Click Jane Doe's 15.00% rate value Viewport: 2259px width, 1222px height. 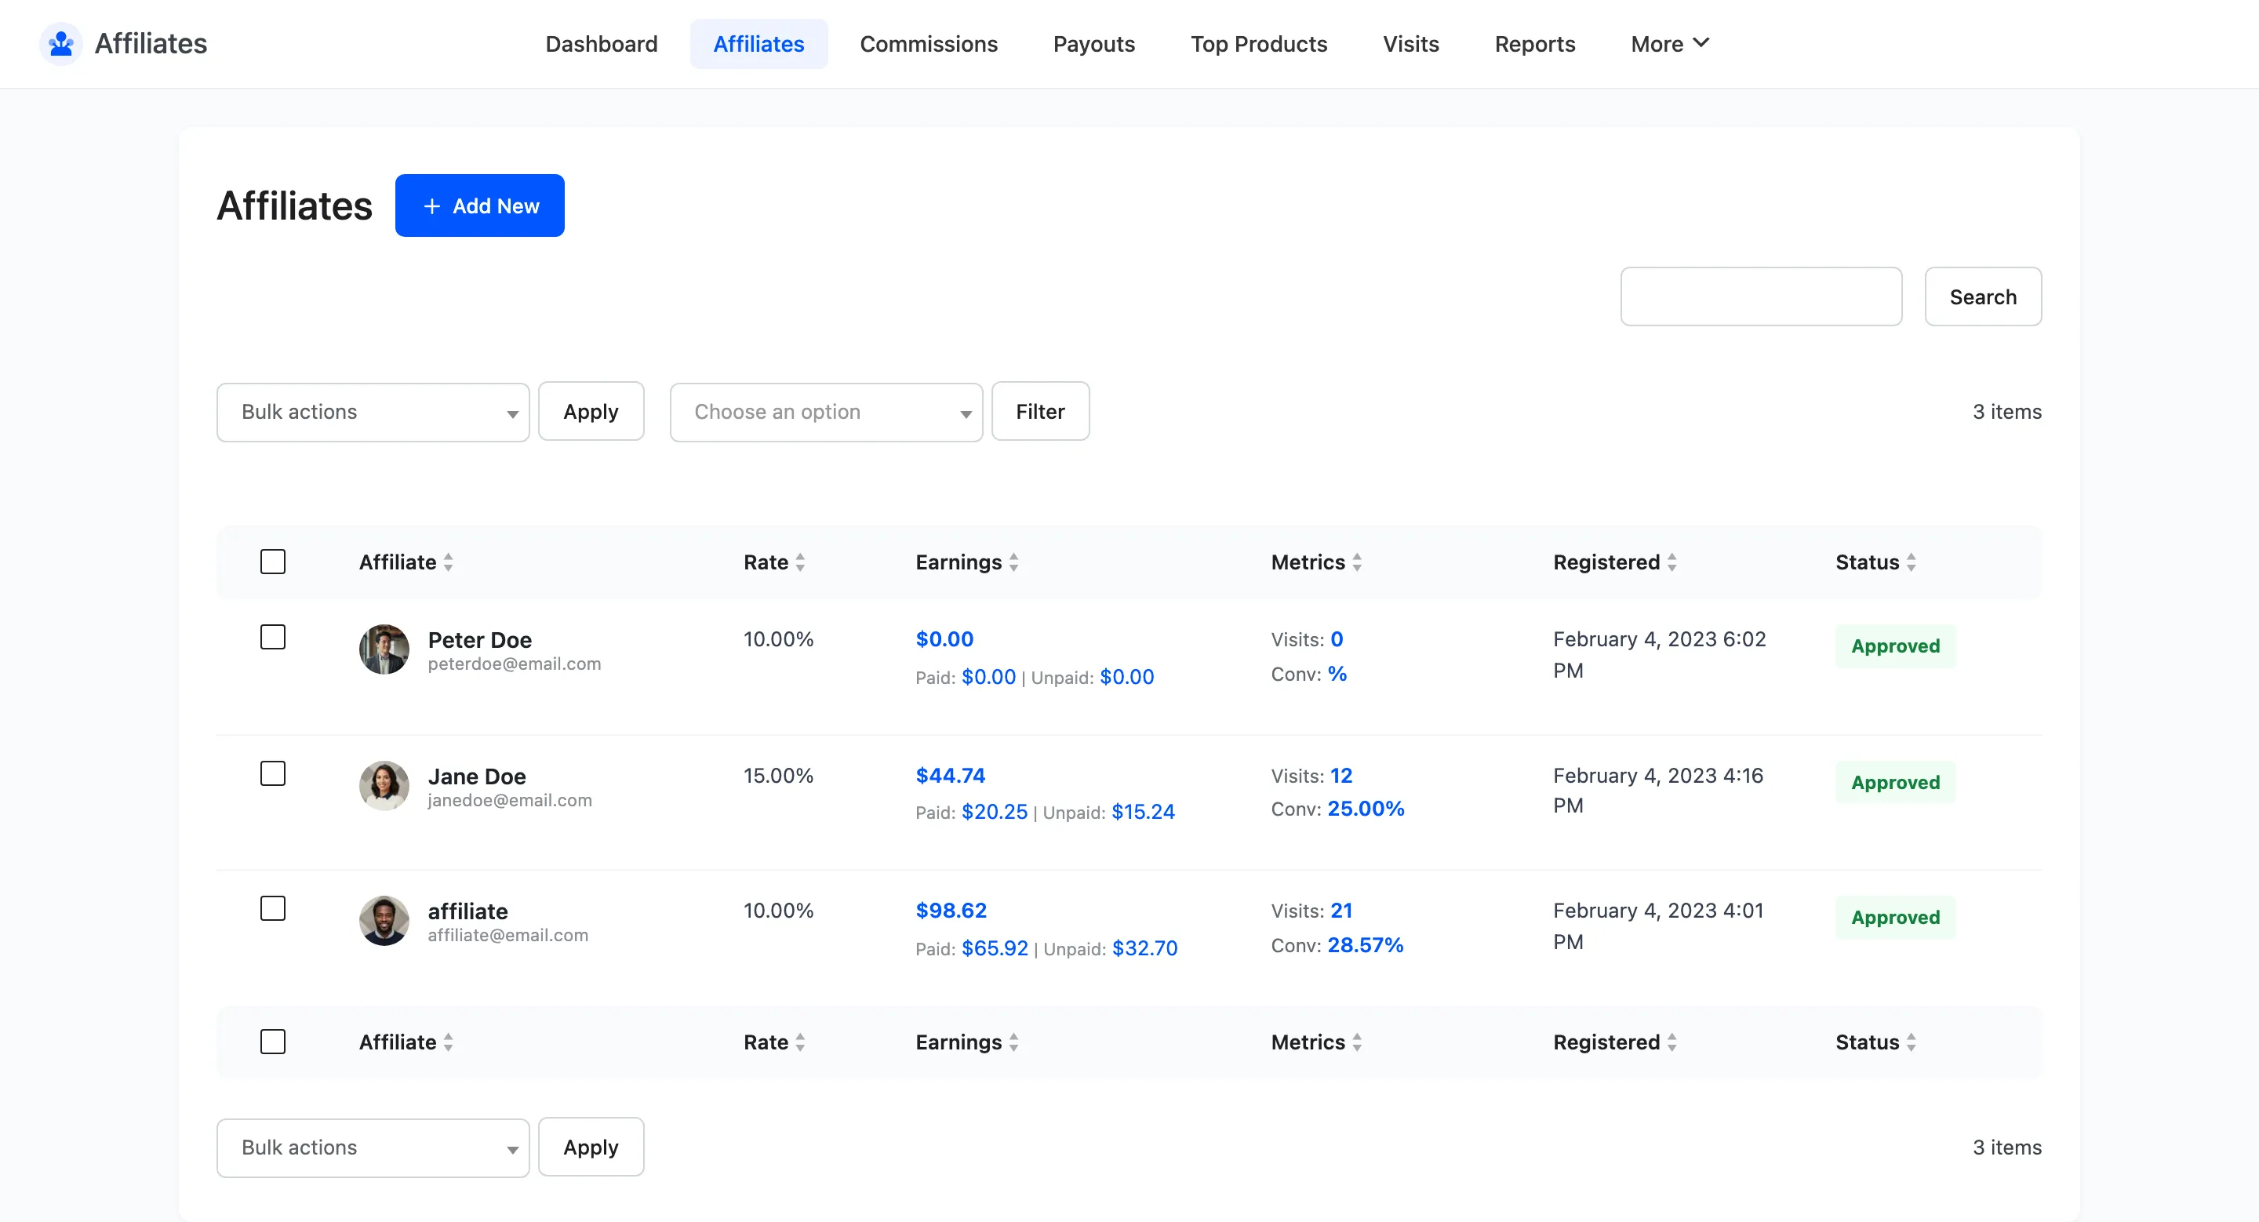[778, 776]
